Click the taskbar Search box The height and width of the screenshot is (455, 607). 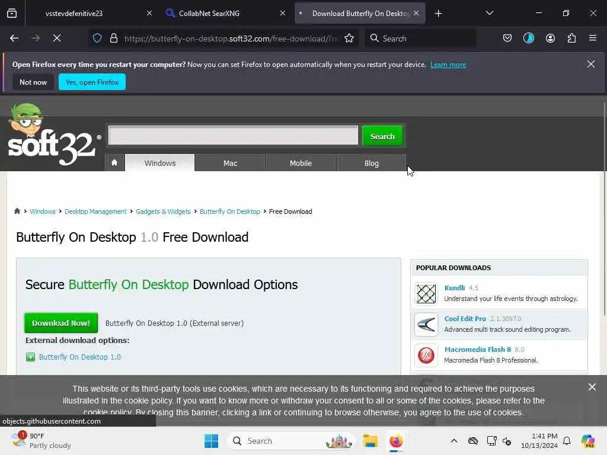pos(290,441)
